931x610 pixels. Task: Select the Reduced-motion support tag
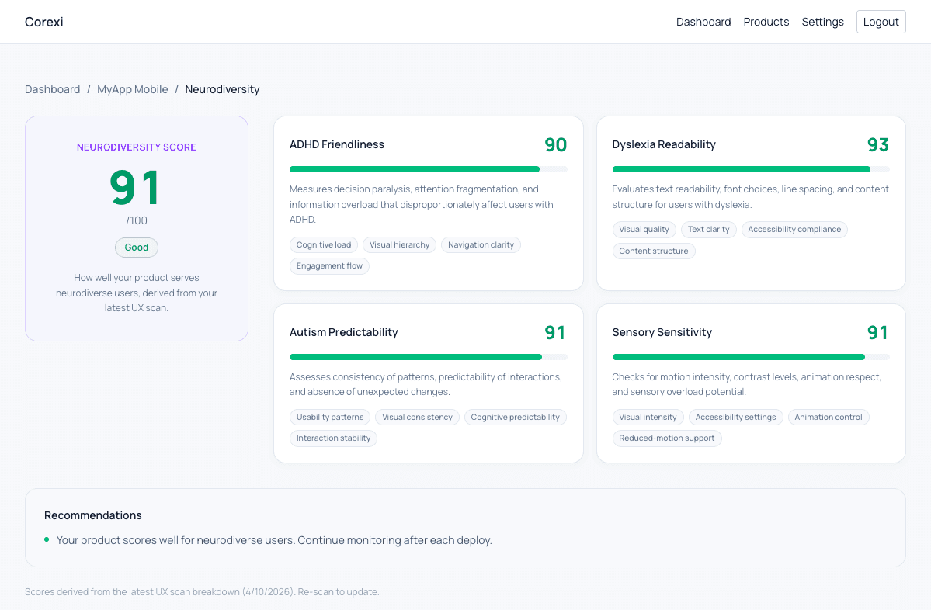666,438
